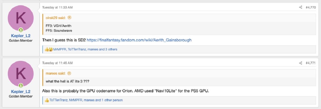The height and width of the screenshot is (109, 321).
Task: Jump to olrak29's quoted post arrow
Action: (69, 18)
